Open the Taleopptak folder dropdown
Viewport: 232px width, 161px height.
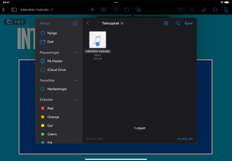pyautogui.click(x=122, y=23)
